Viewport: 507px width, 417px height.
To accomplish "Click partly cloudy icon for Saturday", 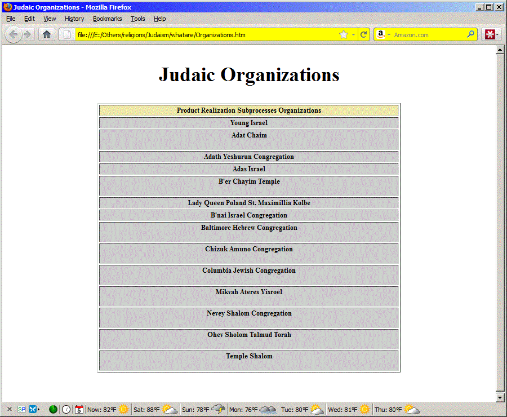I will (170, 409).
